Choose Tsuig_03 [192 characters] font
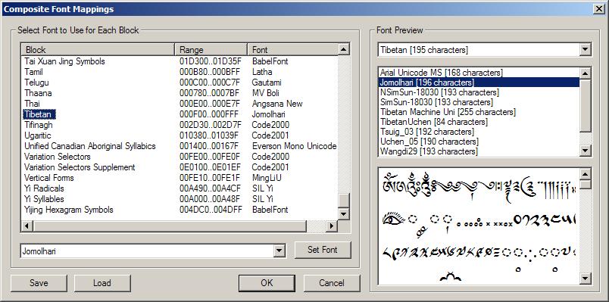 [479, 132]
